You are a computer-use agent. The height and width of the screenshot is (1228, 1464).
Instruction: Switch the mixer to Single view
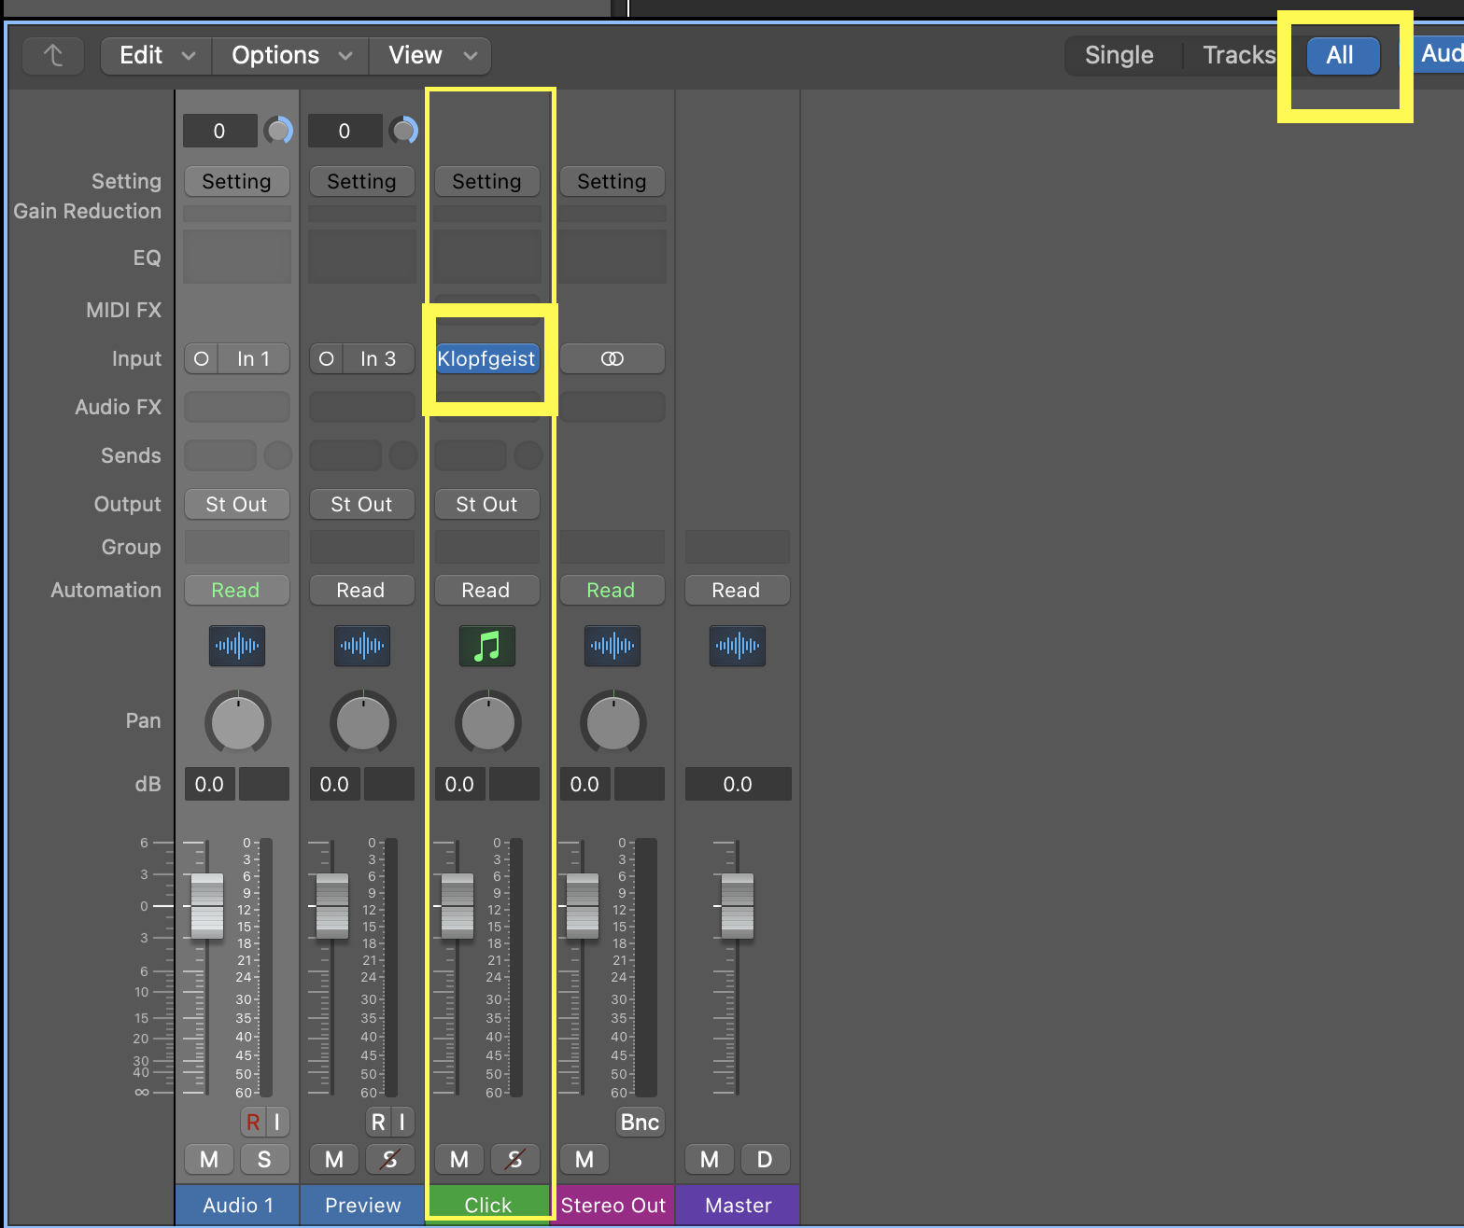click(x=1119, y=56)
